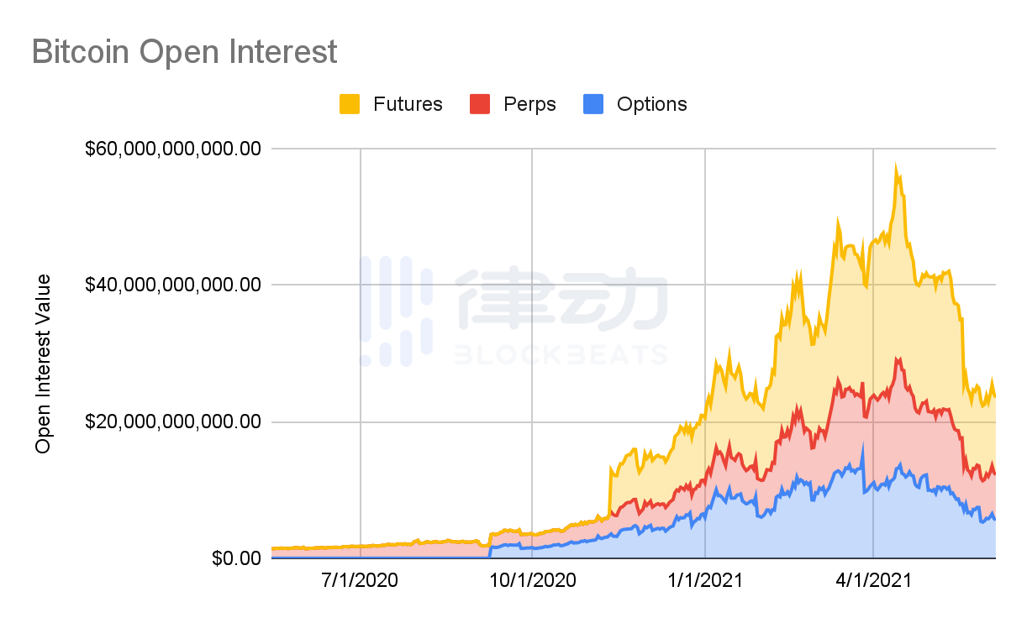This screenshot has height=623, width=1027.
Task: Click the blue Options legend swatch
Action: (x=592, y=104)
